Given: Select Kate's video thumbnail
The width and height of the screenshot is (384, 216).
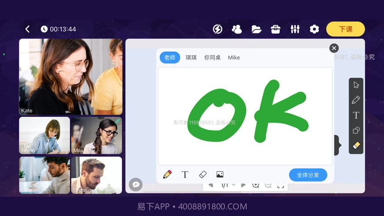Looking at the screenshot, I should tap(70, 76).
